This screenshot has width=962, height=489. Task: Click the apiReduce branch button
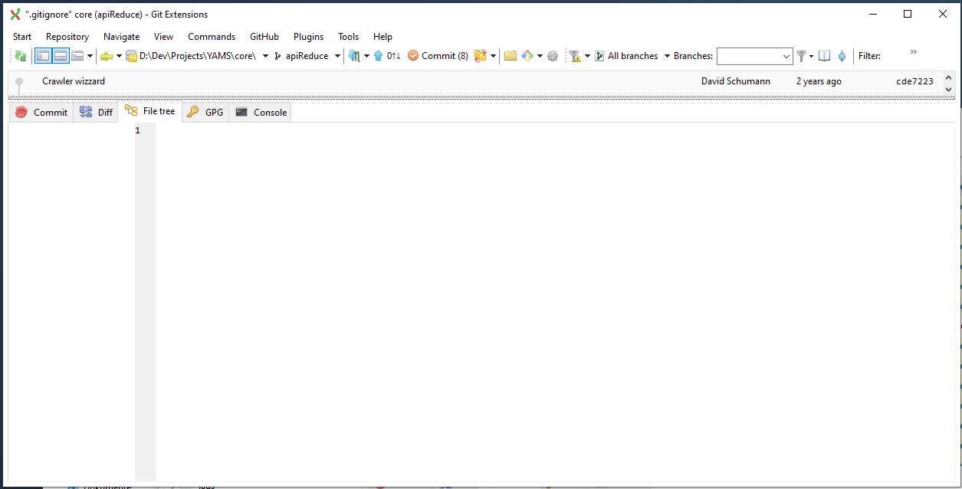point(301,56)
